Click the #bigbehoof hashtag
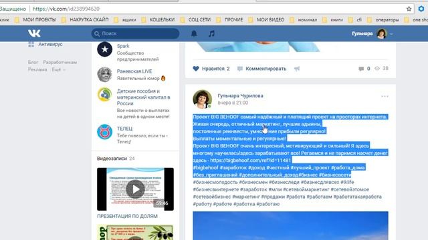 (205, 167)
